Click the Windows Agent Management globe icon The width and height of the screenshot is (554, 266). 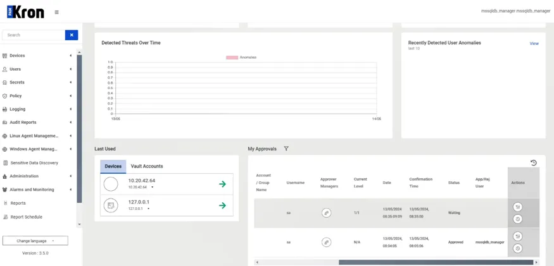(x=5, y=149)
